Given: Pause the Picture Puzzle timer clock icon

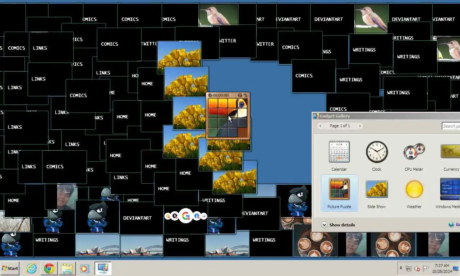Looking at the screenshot, I should [210, 95].
